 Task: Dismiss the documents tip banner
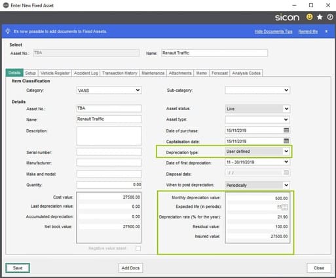(326, 31)
